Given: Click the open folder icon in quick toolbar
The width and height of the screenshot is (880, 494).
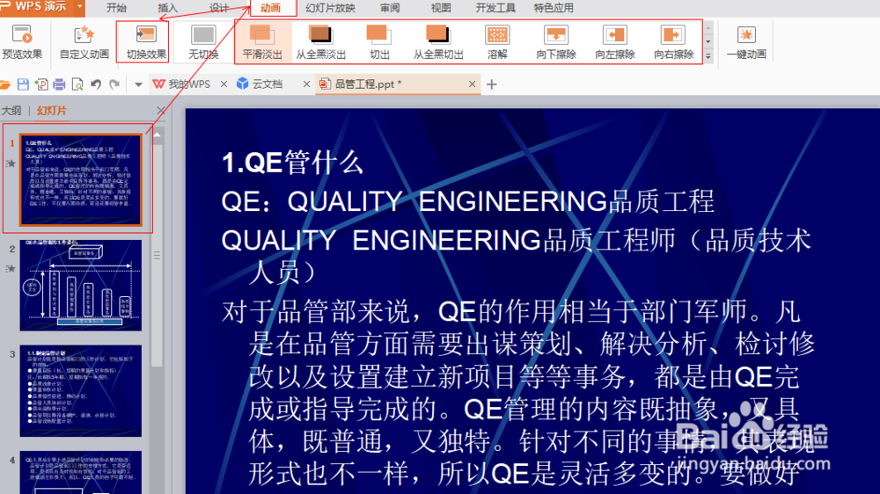Looking at the screenshot, I should pos(4,84).
